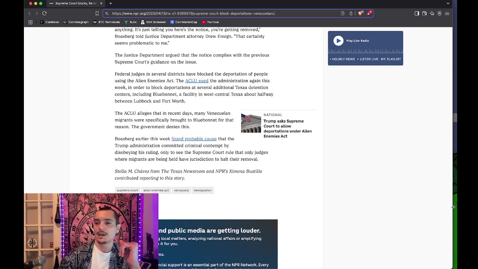Image resolution: width=478 pixels, height=269 pixels.
Task: Go forward to the next page
Action: click(x=37, y=13)
